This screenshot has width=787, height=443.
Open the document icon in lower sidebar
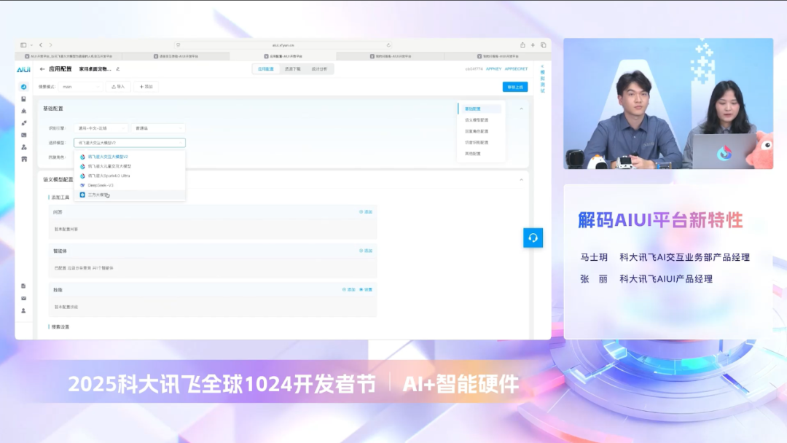click(23, 286)
